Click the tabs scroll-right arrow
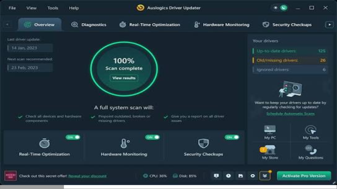This screenshot has height=189, width=337. click(x=329, y=25)
